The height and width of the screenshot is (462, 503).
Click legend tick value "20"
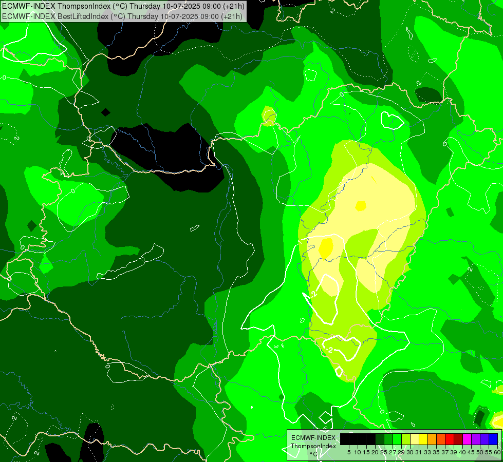[x=376, y=452]
